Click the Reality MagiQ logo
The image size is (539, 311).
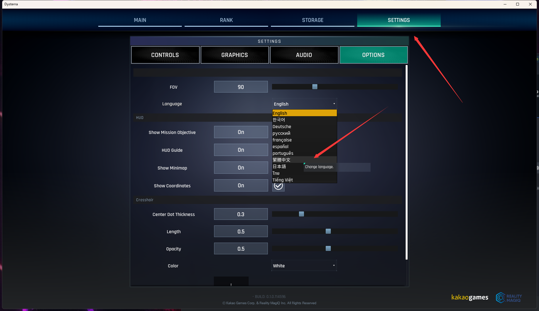click(509, 298)
